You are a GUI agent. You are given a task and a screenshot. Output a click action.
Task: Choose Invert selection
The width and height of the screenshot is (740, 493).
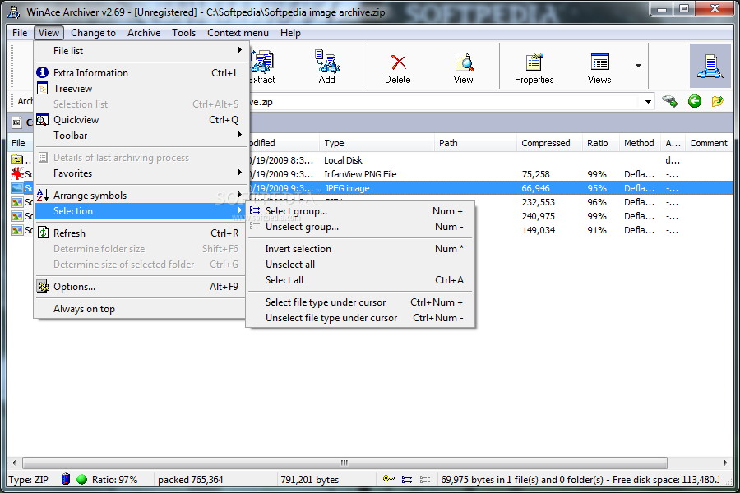click(x=361, y=249)
